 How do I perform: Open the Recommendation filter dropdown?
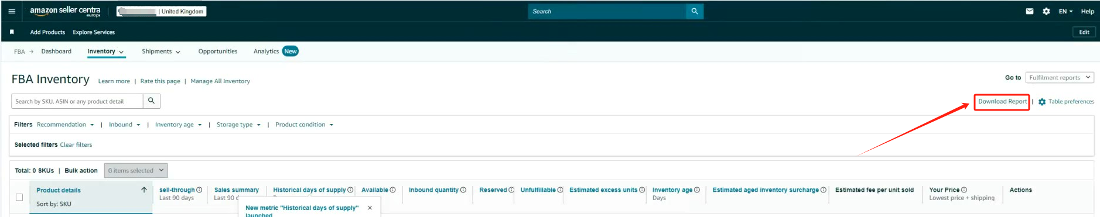coord(65,125)
